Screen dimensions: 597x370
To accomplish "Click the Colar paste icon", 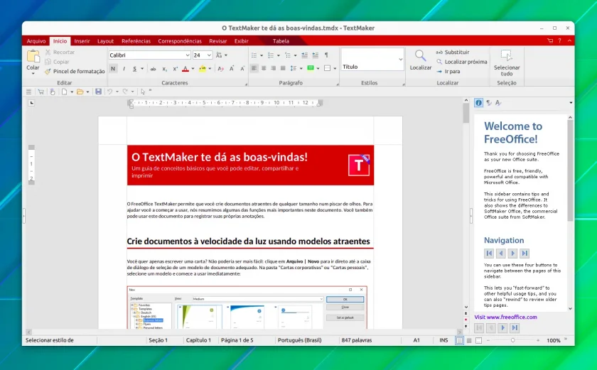I will click(33, 57).
